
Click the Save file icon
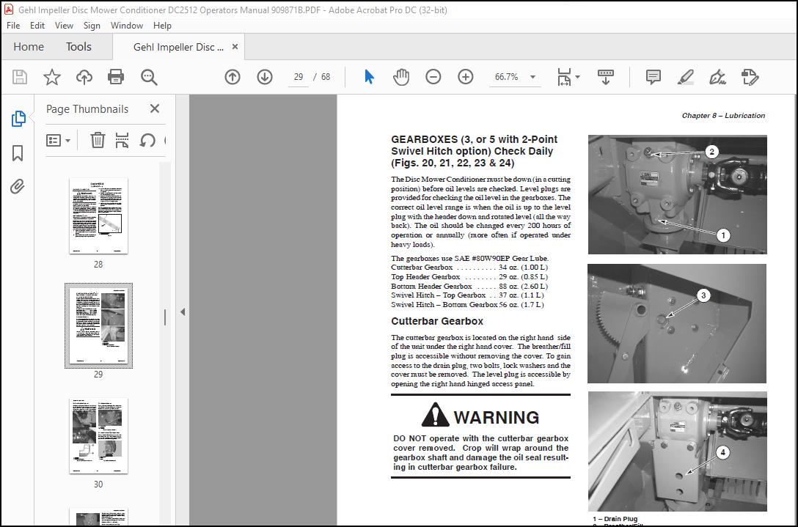(19, 77)
